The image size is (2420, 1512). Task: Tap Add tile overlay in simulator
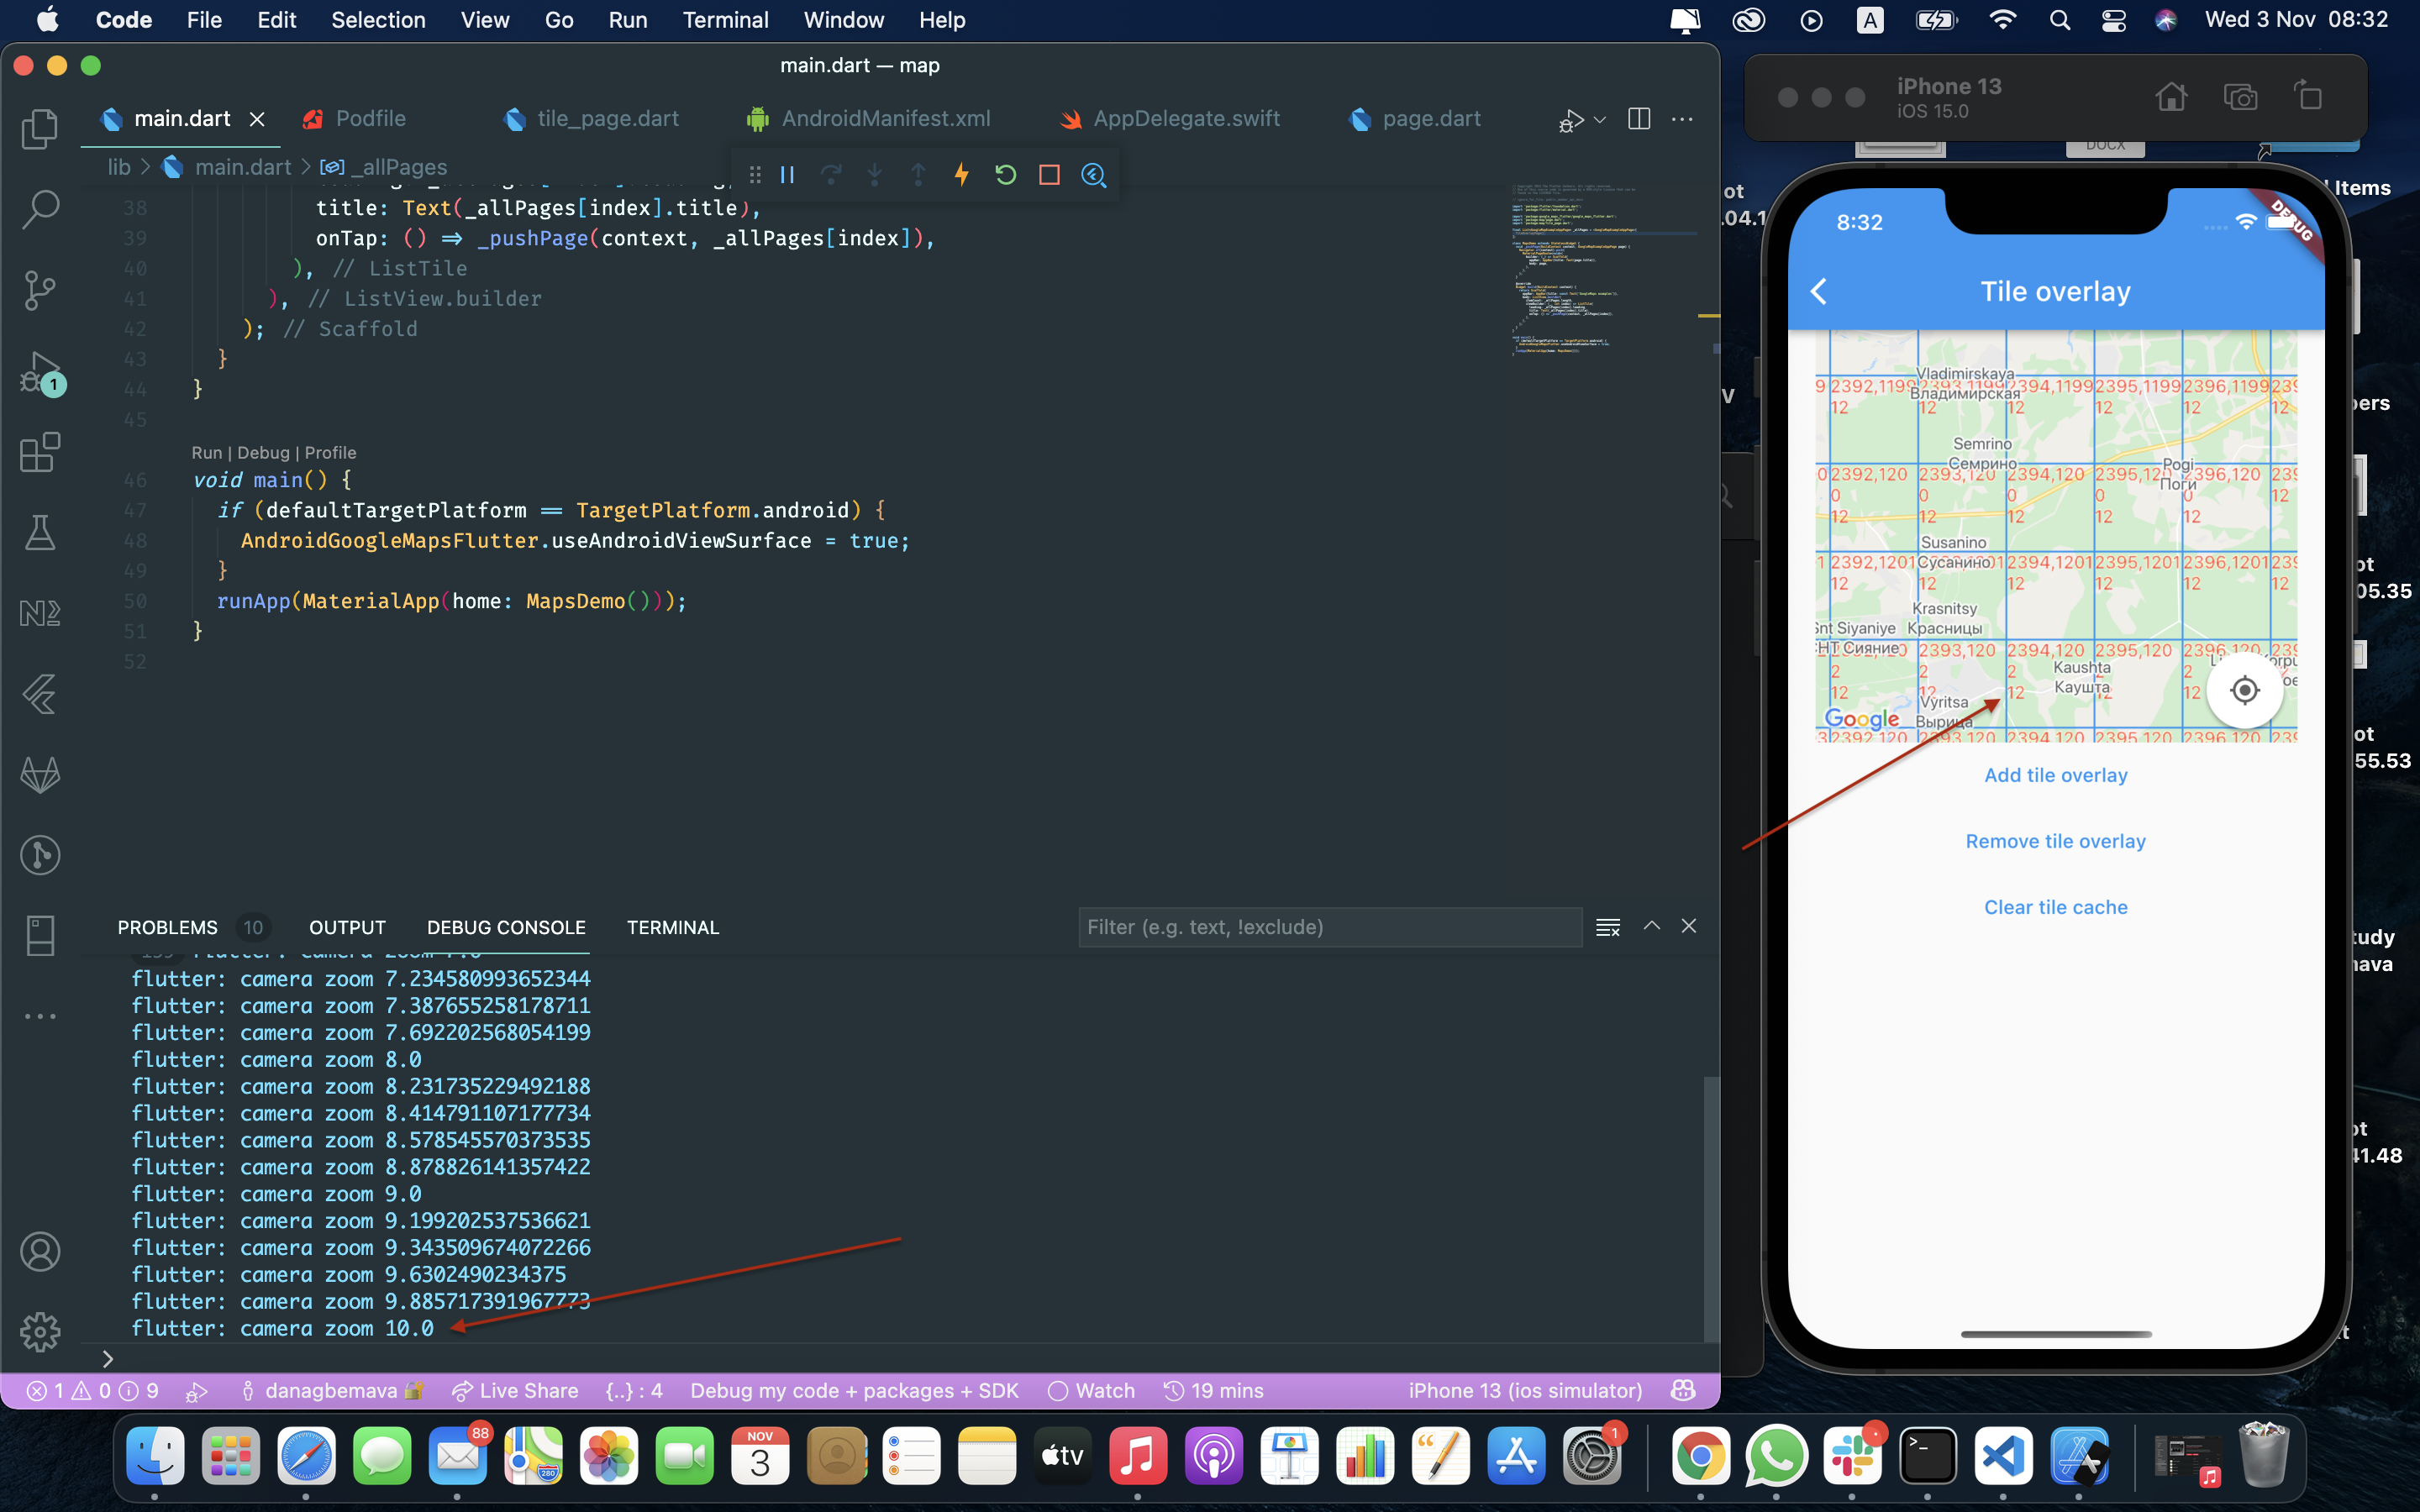(2055, 775)
